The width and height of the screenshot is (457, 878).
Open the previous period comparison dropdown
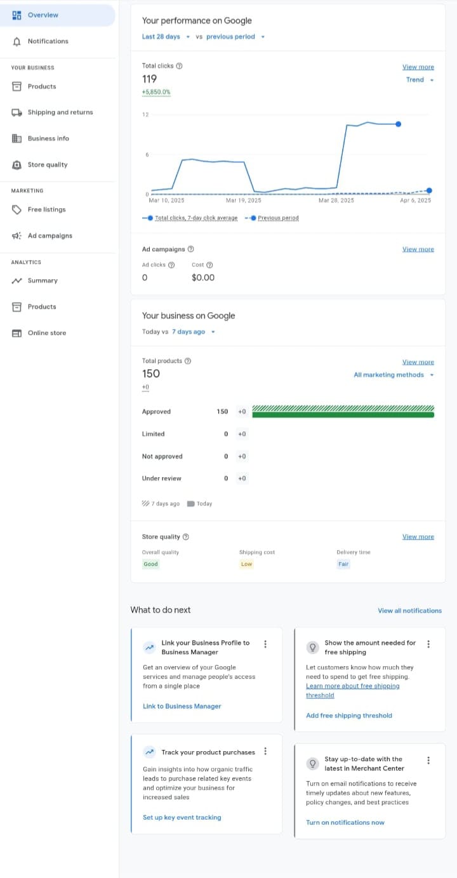[x=235, y=37]
